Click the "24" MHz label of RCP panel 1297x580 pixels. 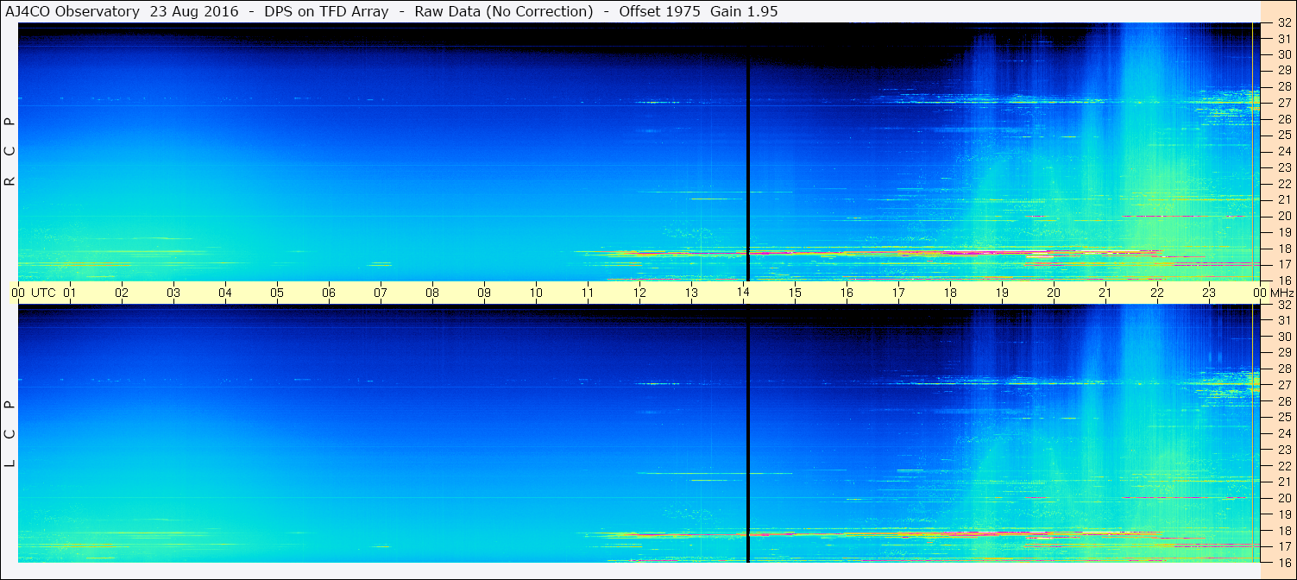tap(1284, 151)
